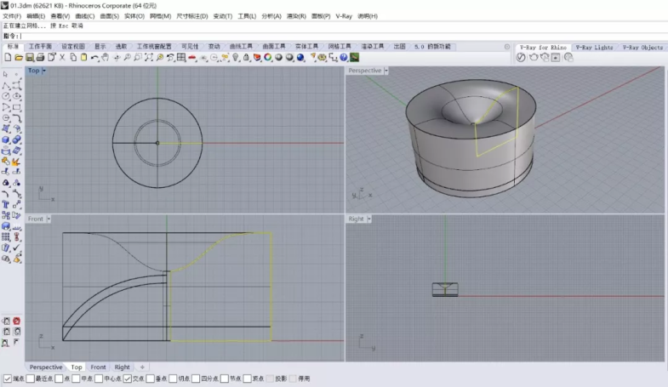Click the Cut scissors icon
This screenshot has width=668, height=387.
(x=62, y=57)
